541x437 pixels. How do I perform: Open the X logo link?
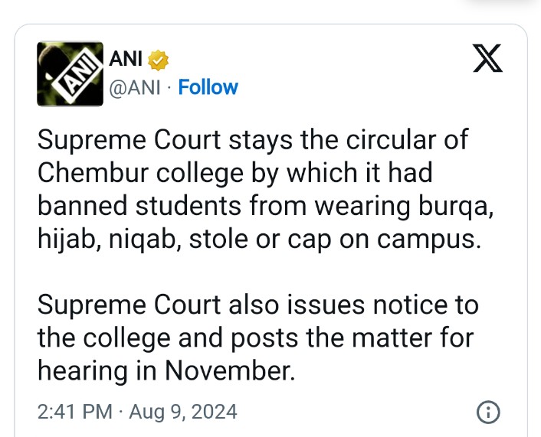[x=487, y=58]
